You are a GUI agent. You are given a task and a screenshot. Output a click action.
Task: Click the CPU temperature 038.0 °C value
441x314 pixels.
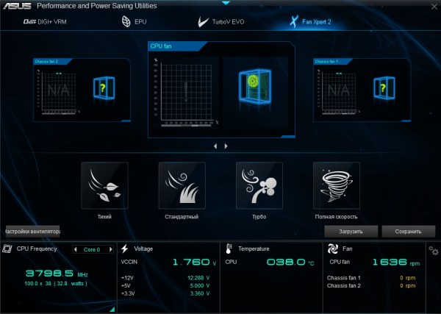pos(290,263)
